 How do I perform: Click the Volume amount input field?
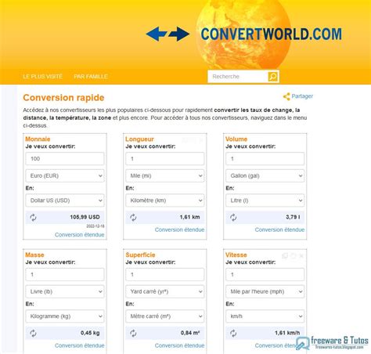coord(265,159)
